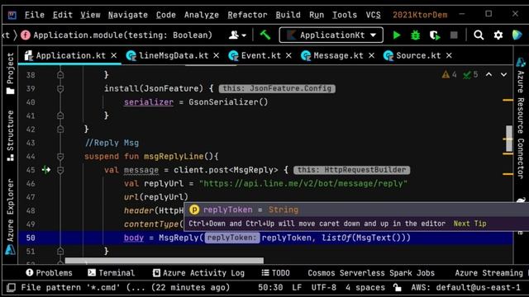
Task: Click the tool windows toggle icon in status bar
Action: (11, 288)
